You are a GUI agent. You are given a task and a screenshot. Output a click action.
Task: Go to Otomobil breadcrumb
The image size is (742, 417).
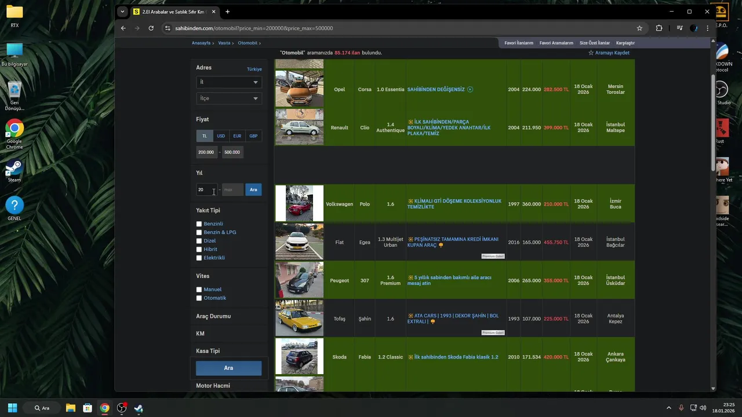click(248, 43)
